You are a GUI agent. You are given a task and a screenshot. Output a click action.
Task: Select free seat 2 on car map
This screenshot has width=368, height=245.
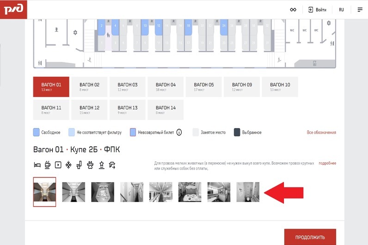tap(101, 27)
